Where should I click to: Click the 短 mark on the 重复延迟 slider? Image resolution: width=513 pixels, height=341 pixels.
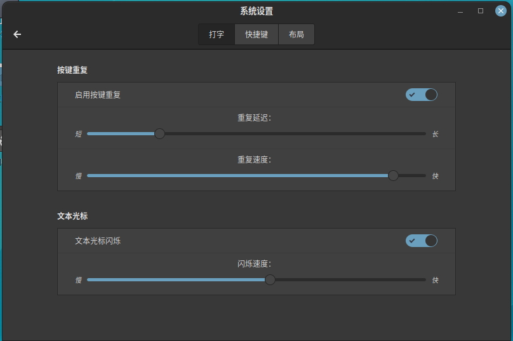click(79, 134)
